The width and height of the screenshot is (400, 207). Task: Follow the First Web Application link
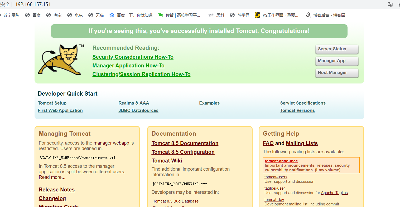pyautogui.click(x=60, y=110)
